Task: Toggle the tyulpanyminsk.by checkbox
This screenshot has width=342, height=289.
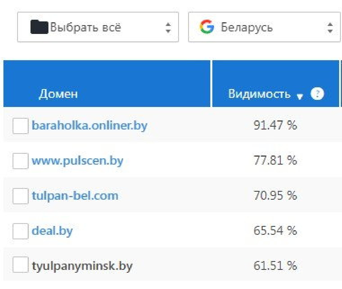Action: tap(21, 265)
